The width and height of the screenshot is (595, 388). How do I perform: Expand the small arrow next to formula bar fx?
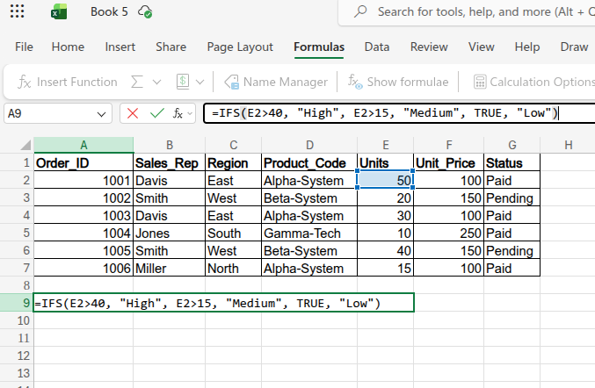pos(190,113)
